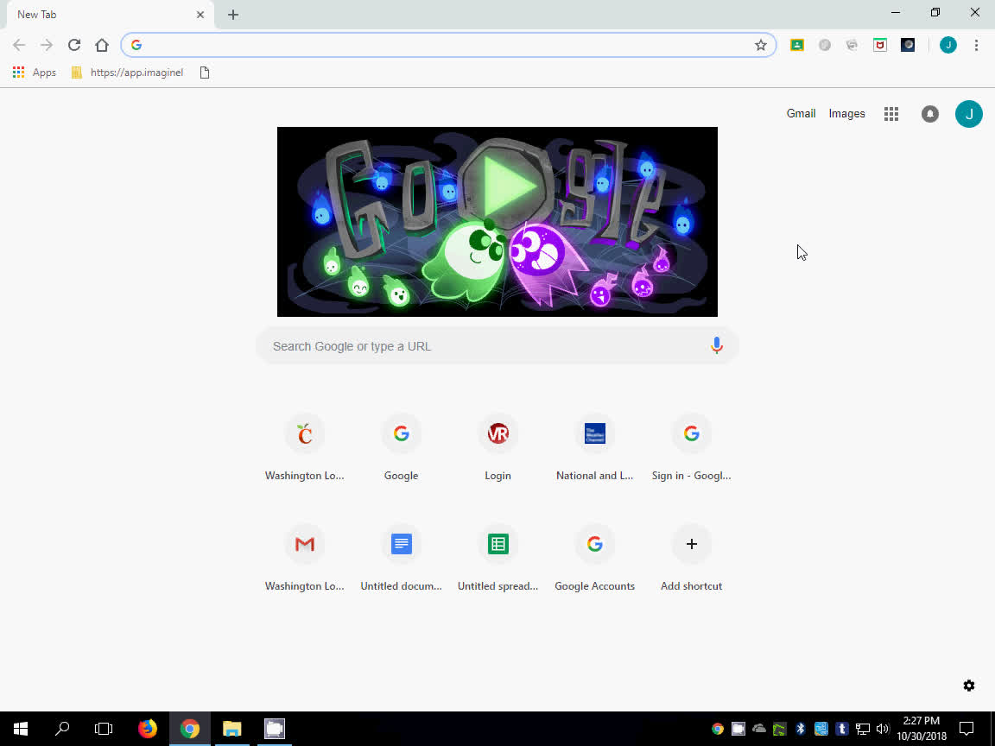The height and width of the screenshot is (746, 995).
Task: Click the taskbar clock 2:27 PM
Action: (922, 729)
